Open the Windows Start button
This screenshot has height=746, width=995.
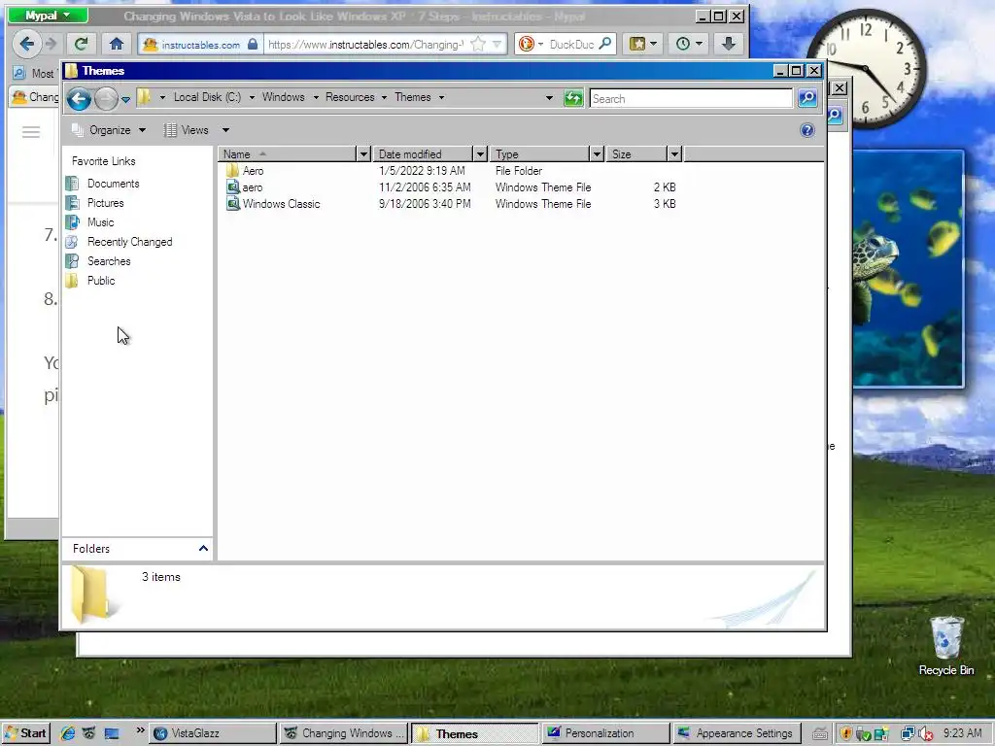25,733
